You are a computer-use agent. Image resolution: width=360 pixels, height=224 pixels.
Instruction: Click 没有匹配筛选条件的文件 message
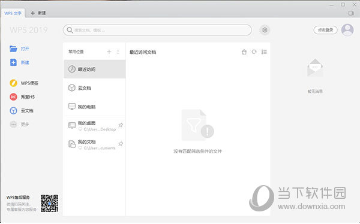pos(197,152)
